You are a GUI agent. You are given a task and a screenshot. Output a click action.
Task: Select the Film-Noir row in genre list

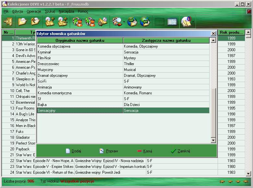(x=80, y=58)
